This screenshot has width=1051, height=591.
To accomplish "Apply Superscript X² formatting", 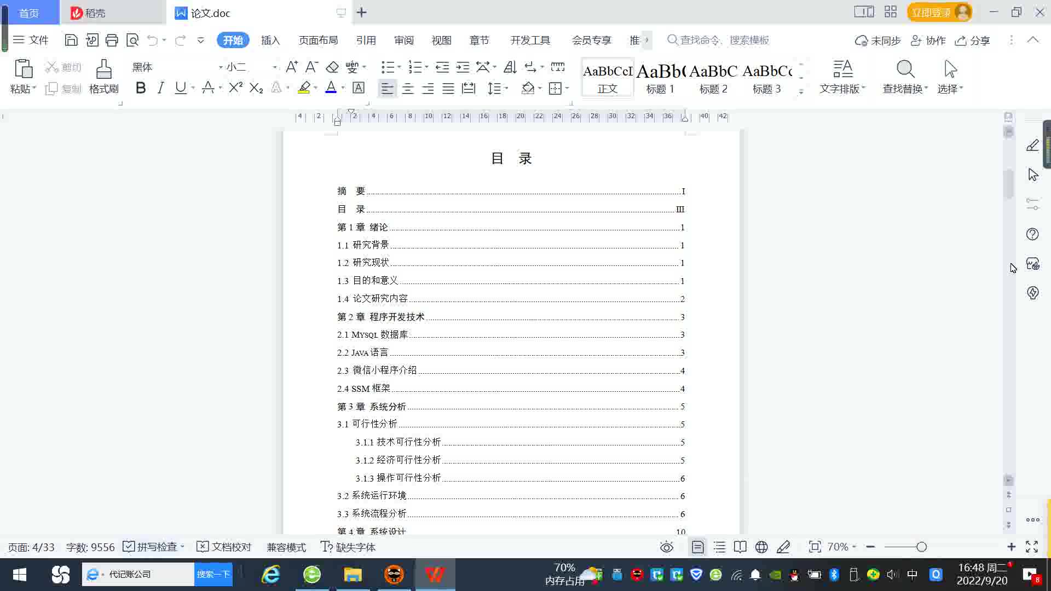I will click(235, 88).
